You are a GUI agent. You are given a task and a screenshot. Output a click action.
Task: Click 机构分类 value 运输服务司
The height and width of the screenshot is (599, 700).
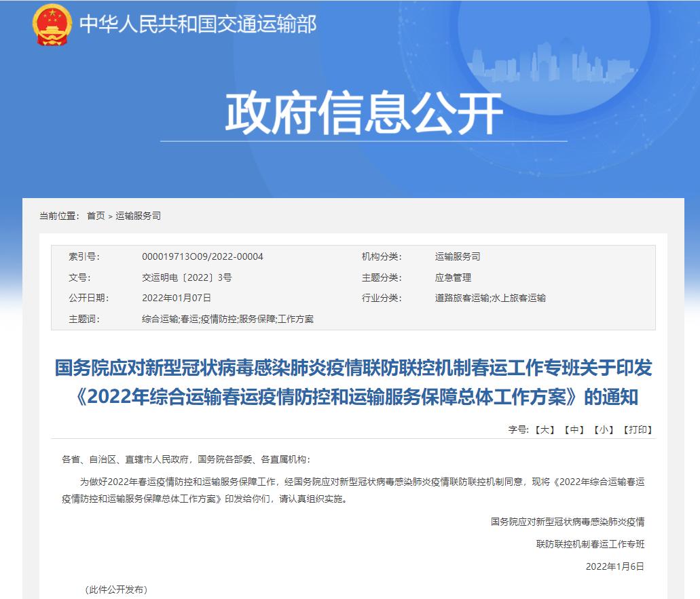[458, 256]
